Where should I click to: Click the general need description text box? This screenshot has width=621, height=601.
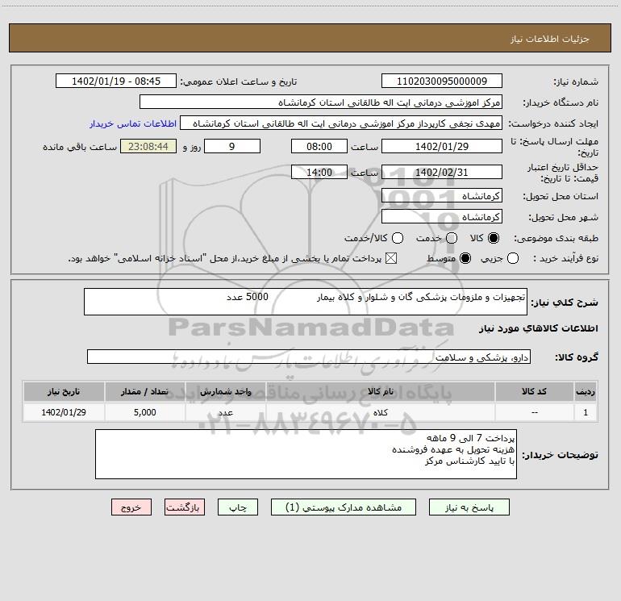click(306, 302)
